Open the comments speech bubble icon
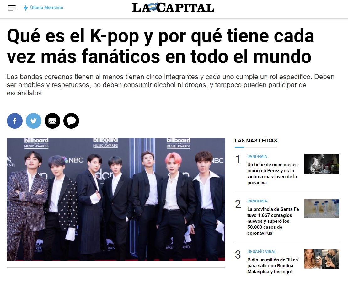The height and width of the screenshot is (284, 348). click(71, 121)
